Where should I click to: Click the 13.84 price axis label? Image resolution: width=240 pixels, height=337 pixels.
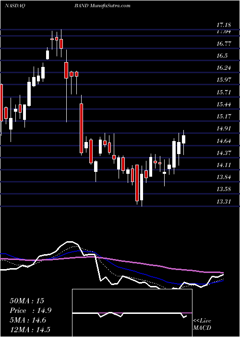(x=224, y=177)
